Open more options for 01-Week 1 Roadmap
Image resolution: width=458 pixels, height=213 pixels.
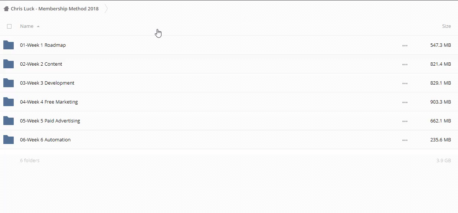(405, 46)
